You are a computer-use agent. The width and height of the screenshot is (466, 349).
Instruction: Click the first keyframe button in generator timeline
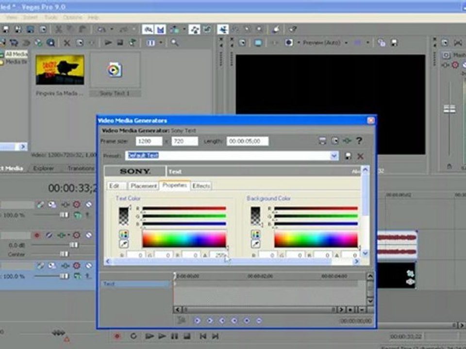[197, 320]
